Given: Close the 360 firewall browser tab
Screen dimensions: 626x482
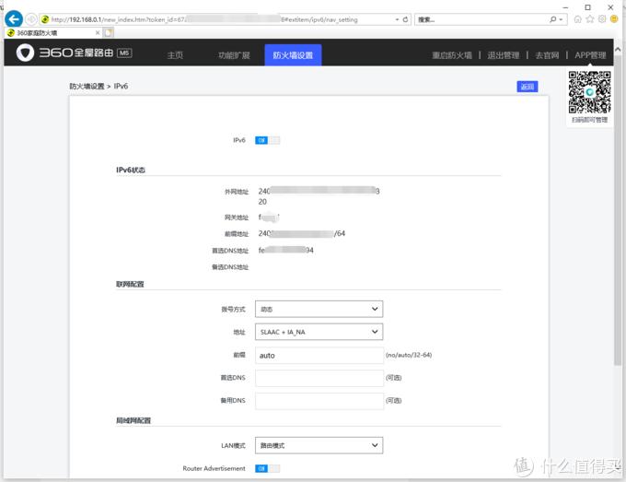Looking at the screenshot, I should [98, 33].
